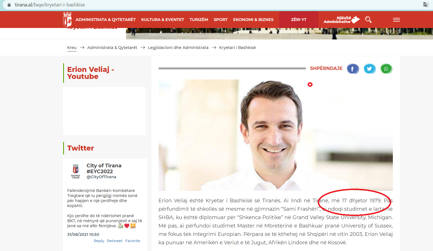Go to Kreu breadcrumb link
Screen dimensions: 433x251
(72, 48)
